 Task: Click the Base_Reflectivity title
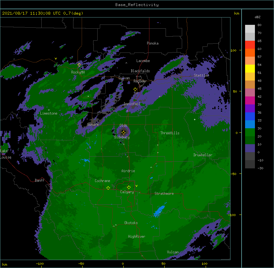[x=137, y=5]
